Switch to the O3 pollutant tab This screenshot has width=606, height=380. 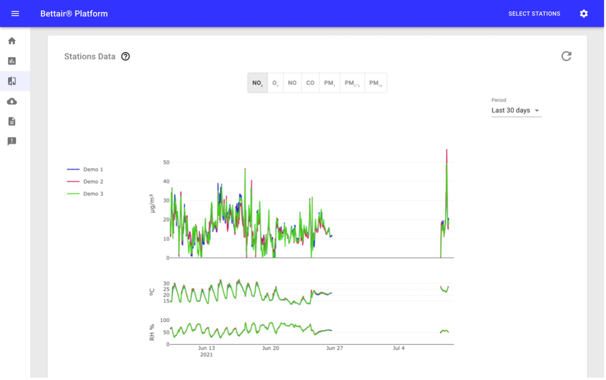[275, 83]
